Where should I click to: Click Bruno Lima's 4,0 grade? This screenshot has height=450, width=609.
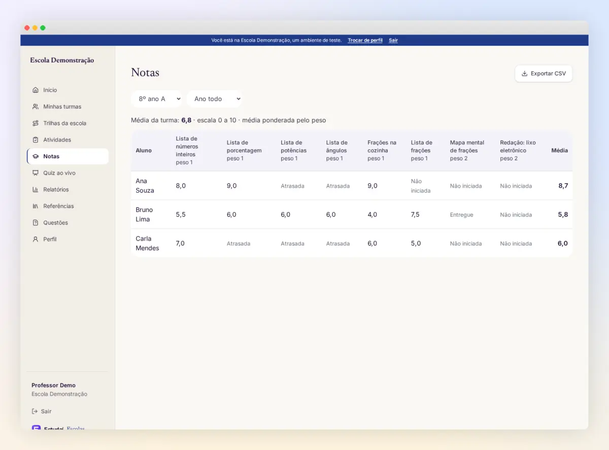[373, 215]
